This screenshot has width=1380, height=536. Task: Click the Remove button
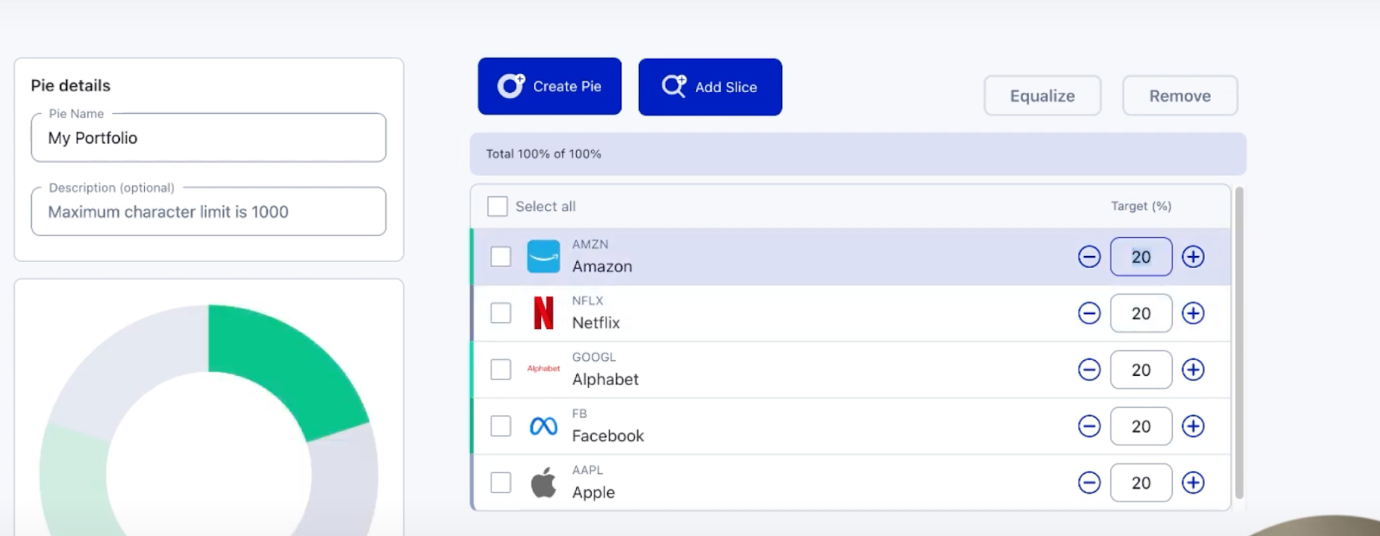tap(1180, 96)
